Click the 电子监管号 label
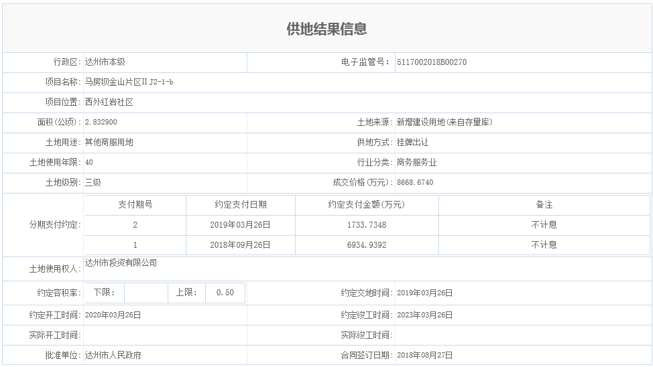This screenshot has height=367, width=653. (x=365, y=62)
